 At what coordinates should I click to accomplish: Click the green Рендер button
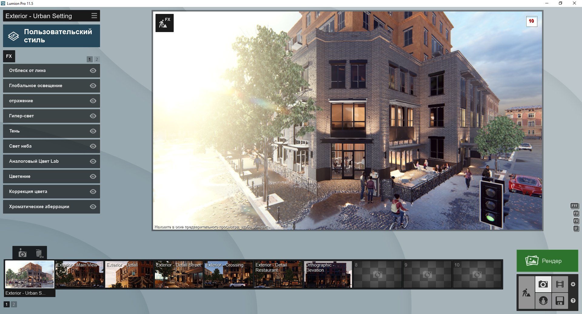(x=547, y=261)
